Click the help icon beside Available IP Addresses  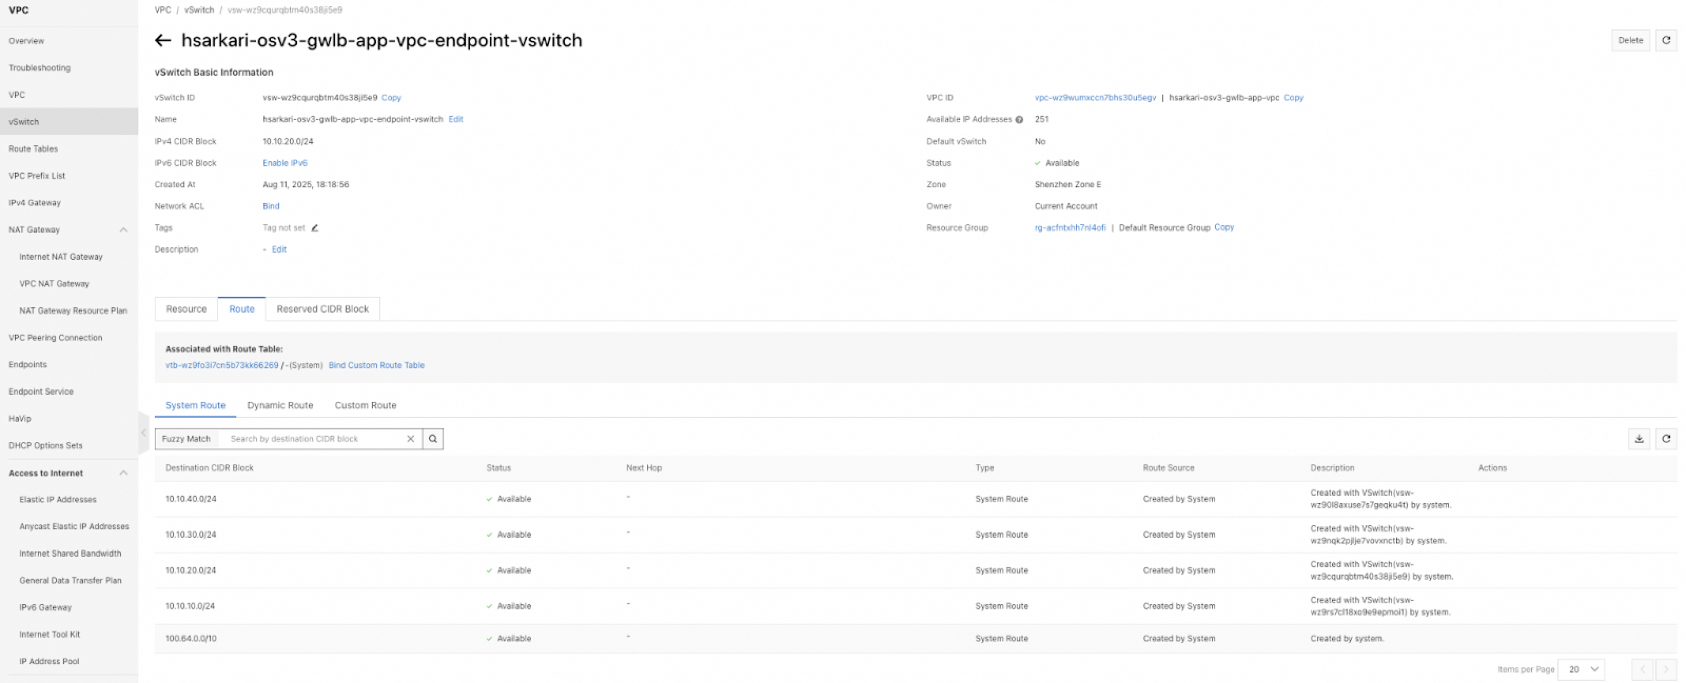tap(1019, 119)
